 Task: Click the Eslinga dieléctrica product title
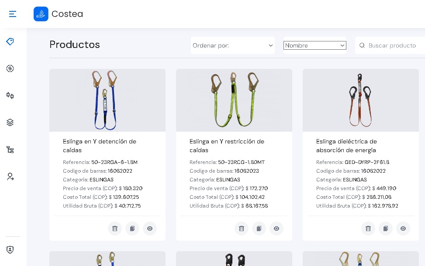pos(346,146)
